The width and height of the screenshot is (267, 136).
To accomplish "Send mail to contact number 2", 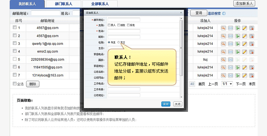I will (230, 36).
